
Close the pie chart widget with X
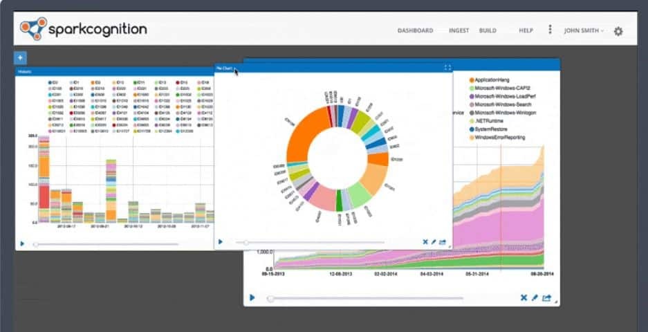click(x=425, y=242)
